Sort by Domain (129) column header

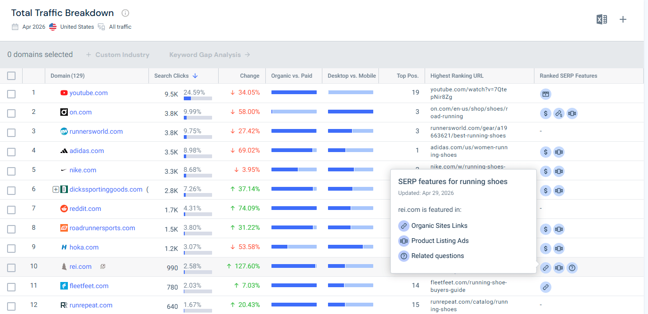click(68, 76)
